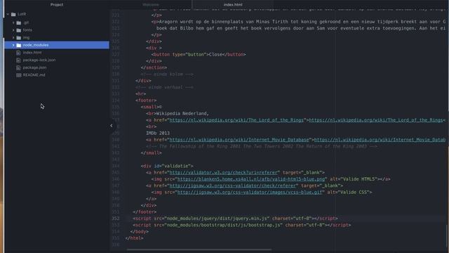Screen dimensions: 449x253
Task: Select the fonts folder row
Action: click(x=57, y=30)
